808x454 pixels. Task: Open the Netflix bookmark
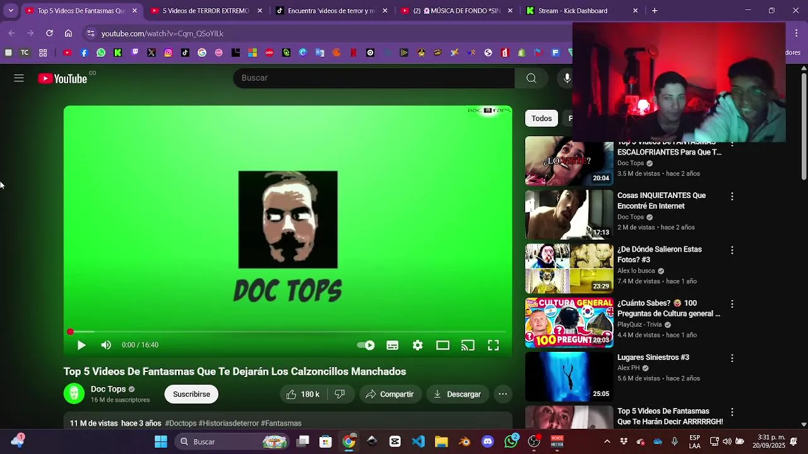[353, 53]
